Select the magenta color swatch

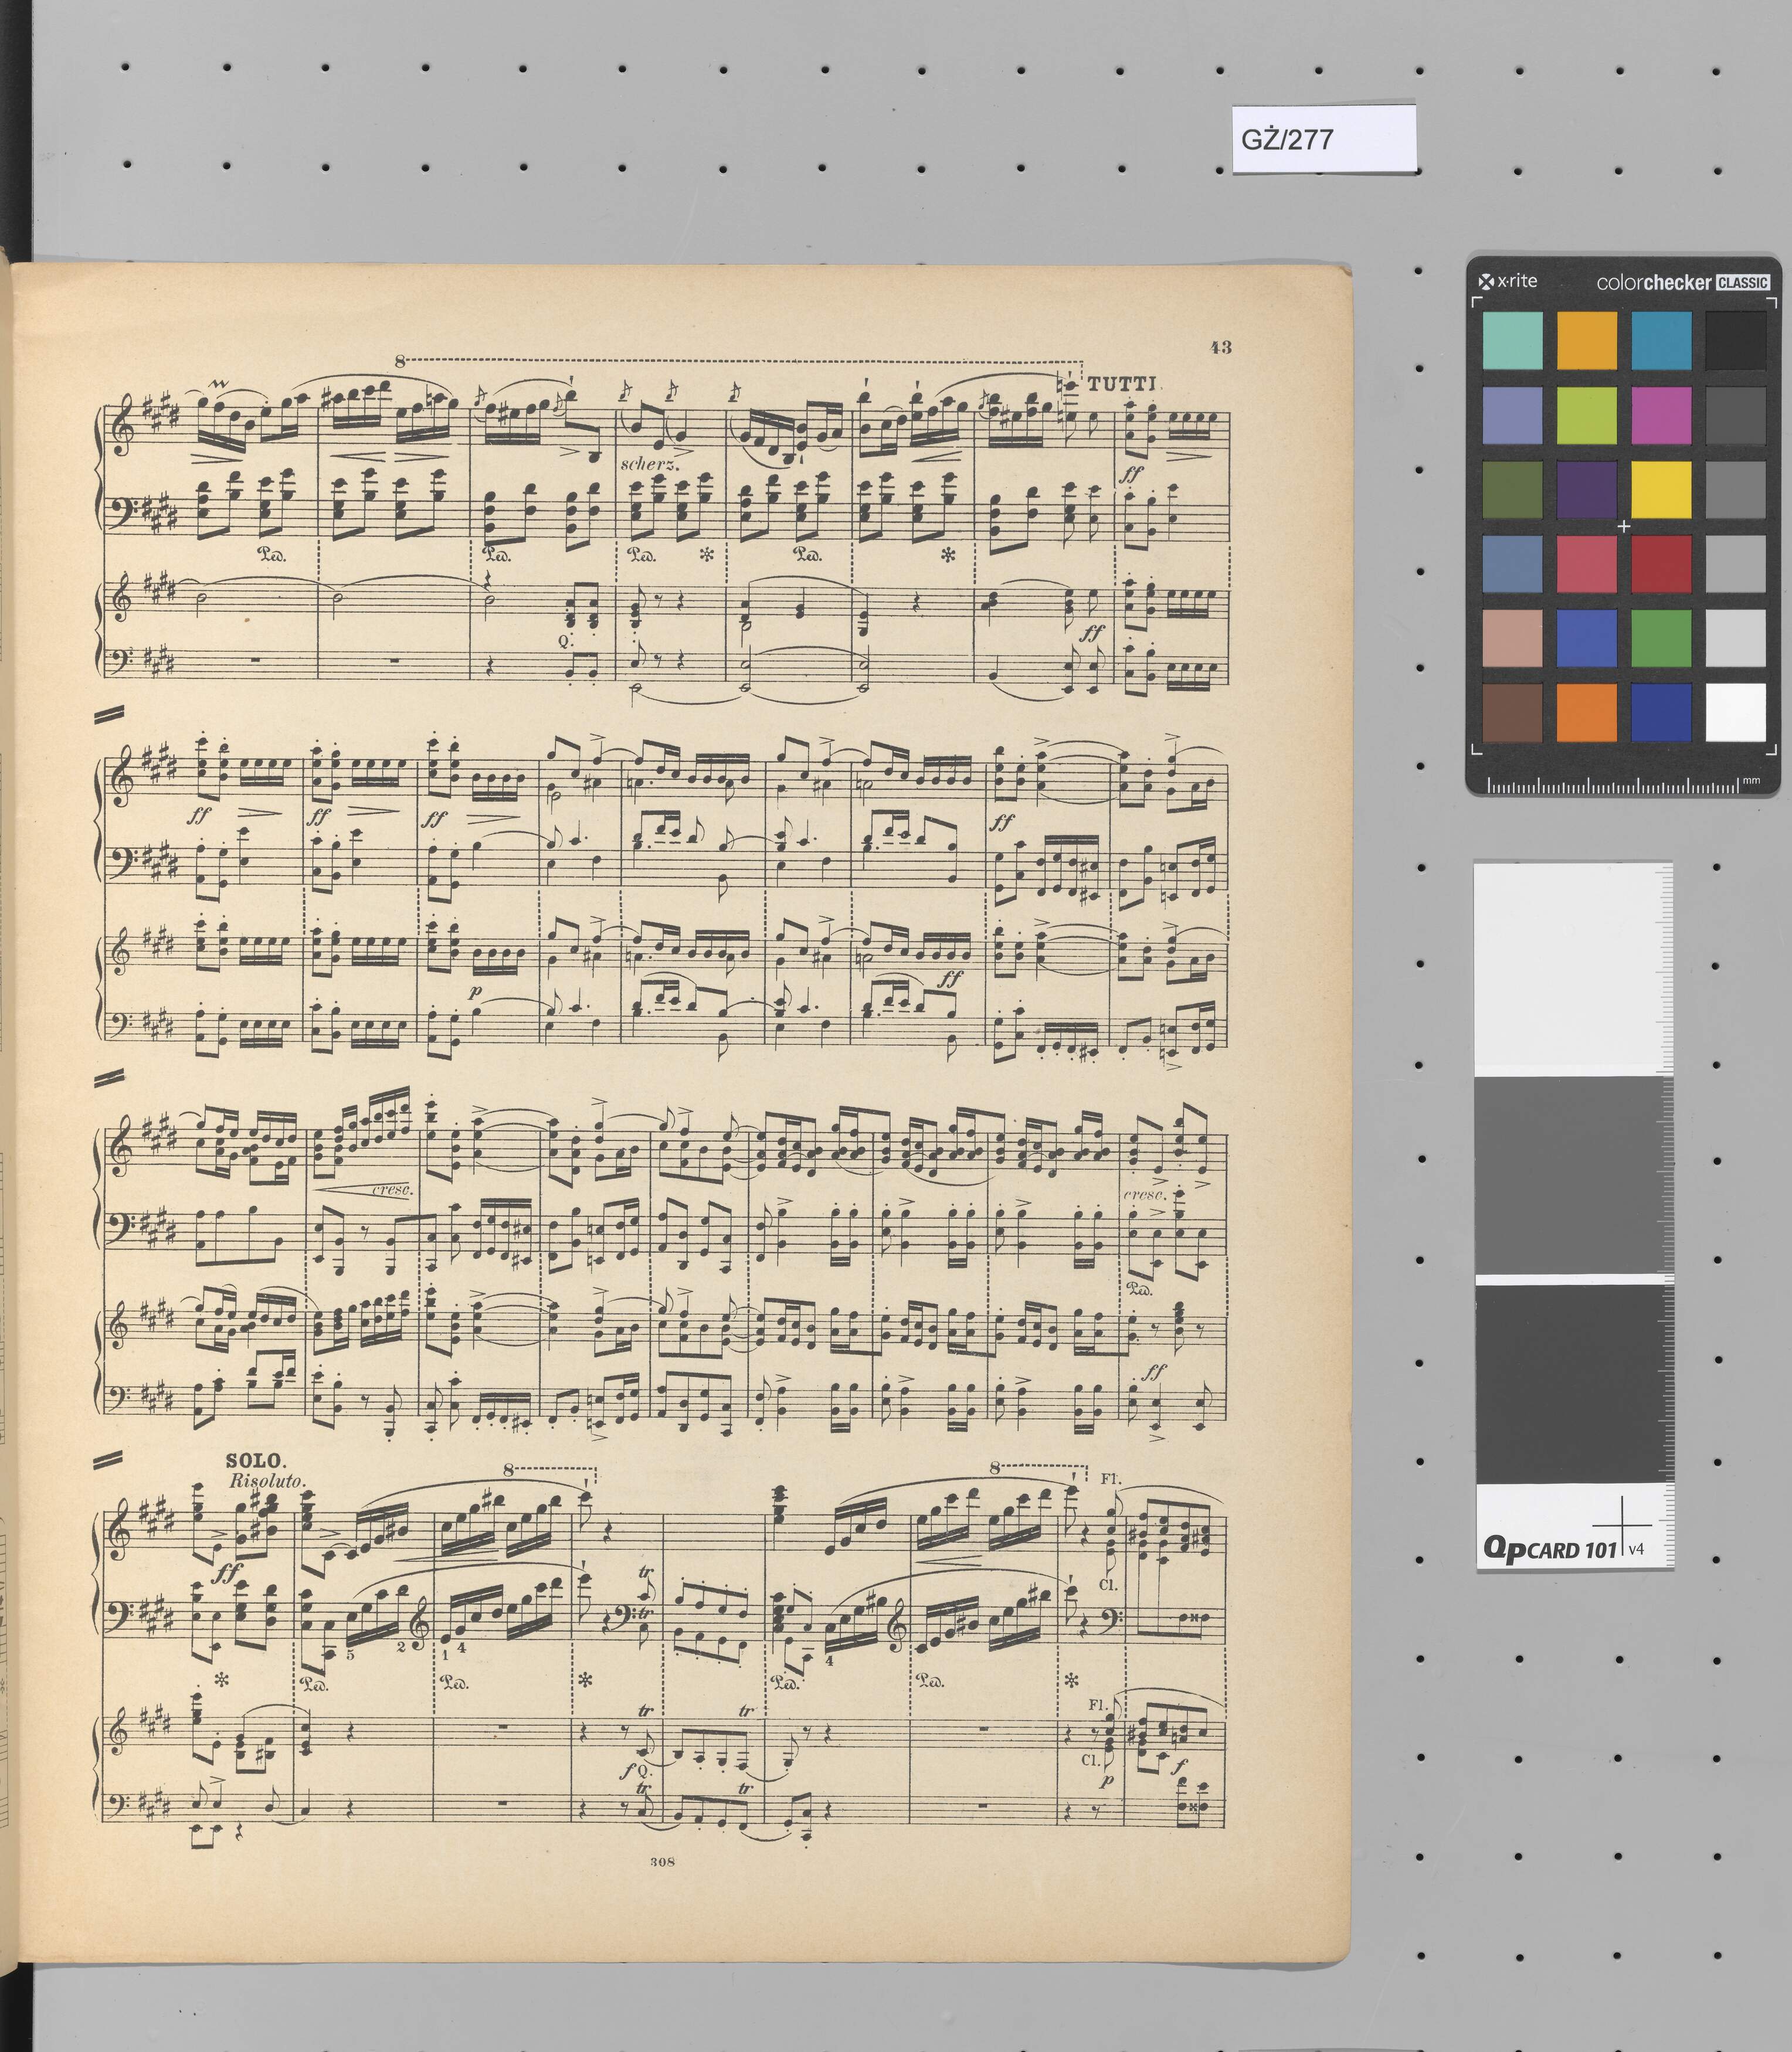point(1661,415)
